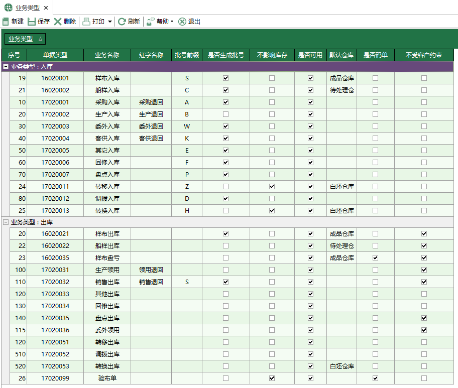The width and height of the screenshot is (458, 388).
Task: Click the 保存 (Save) icon
Action: point(31,22)
